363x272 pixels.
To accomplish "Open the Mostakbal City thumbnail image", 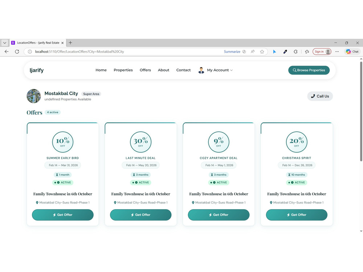I will (x=34, y=96).
